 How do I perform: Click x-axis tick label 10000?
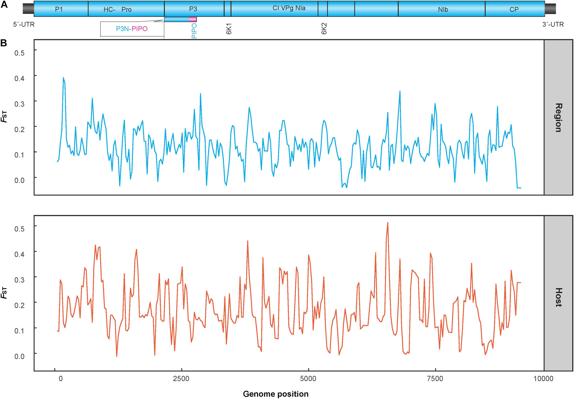(544, 379)
